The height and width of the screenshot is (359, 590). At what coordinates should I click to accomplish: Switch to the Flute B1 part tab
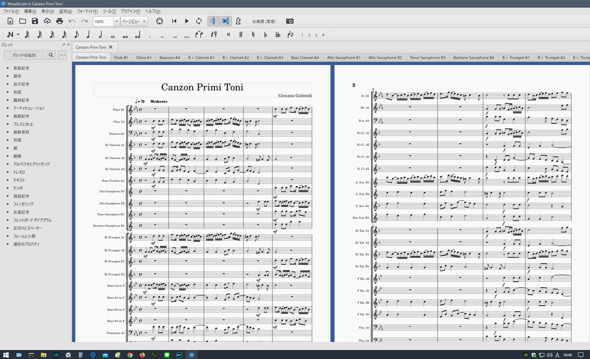coord(121,58)
